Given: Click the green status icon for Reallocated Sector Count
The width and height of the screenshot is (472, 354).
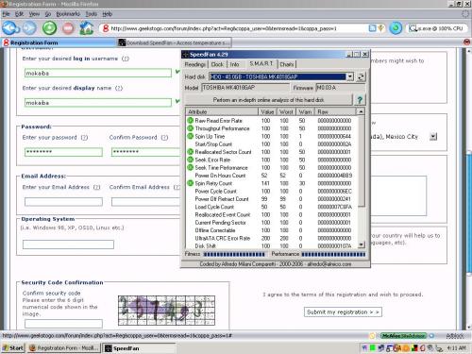Looking at the screenshot, I should tap(190, 152).
